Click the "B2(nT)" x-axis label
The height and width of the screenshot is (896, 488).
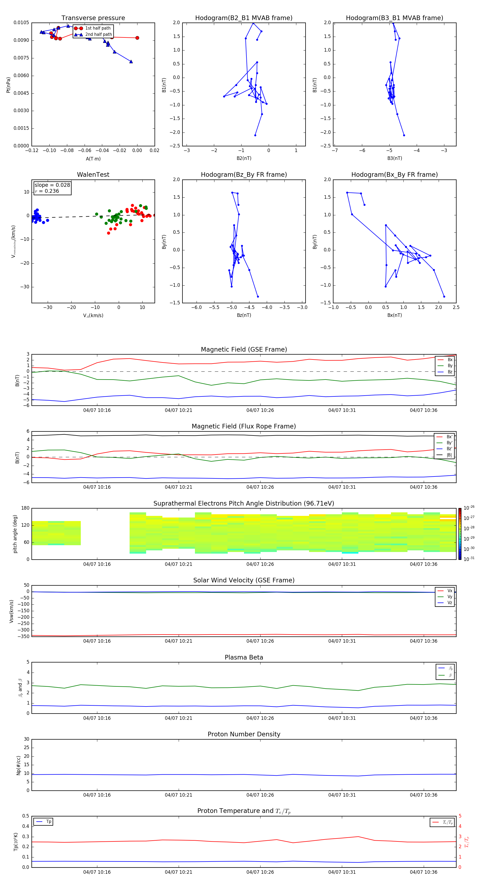click(244, 158)
